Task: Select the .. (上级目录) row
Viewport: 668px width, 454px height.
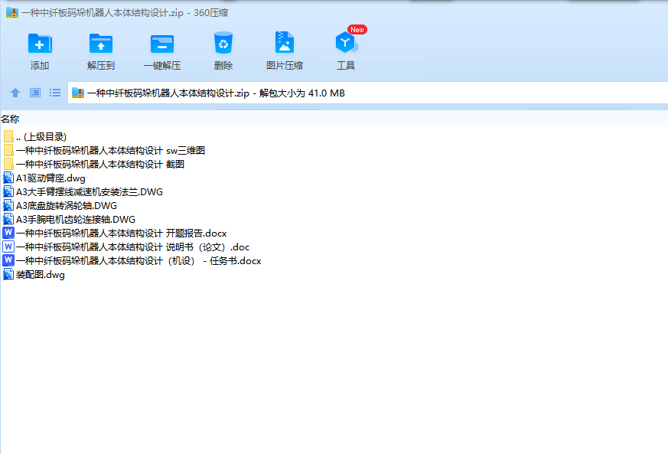Action: pos(35,137)
